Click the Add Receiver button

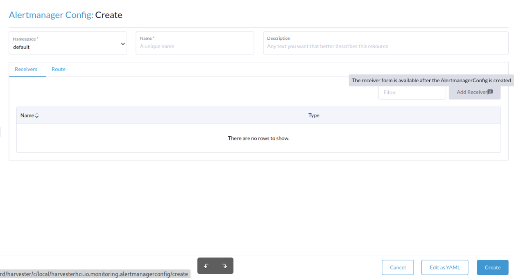[474, 92]
